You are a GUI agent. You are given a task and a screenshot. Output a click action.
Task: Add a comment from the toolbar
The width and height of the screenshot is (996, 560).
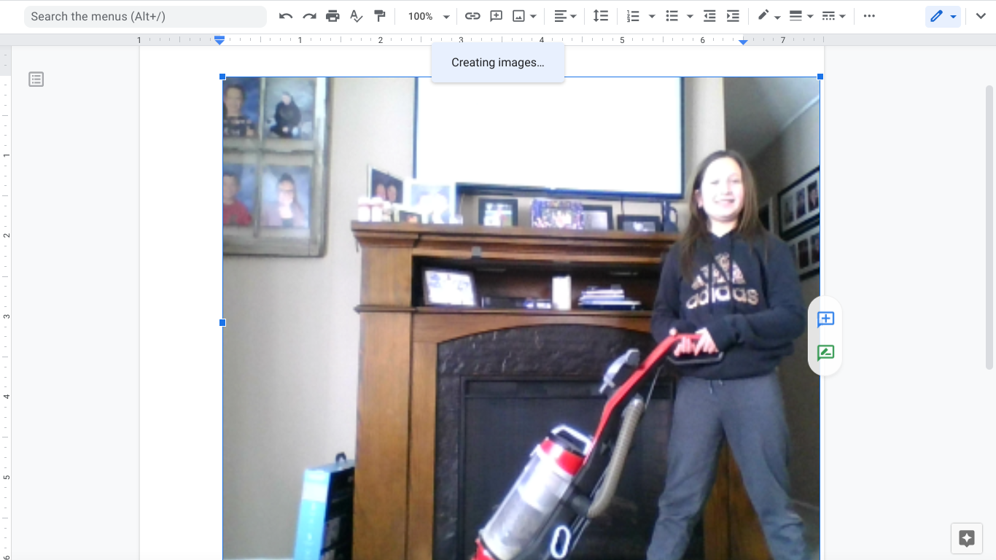tap(496, 16)
